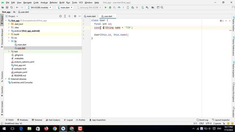The image size is (235, 132).
Task: Click the Save All toolbar icon
Action: tap(7, 7)
